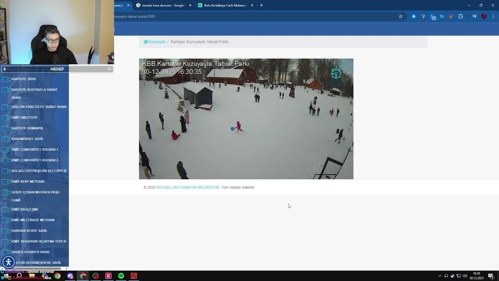Open the 7TV browser extension

[442, 16]
